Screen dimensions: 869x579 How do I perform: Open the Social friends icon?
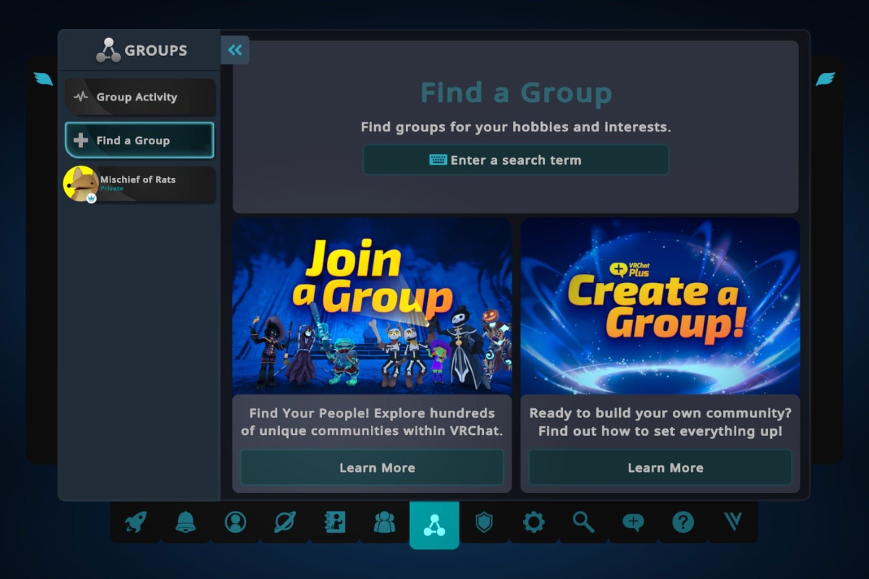pos(385,522)
